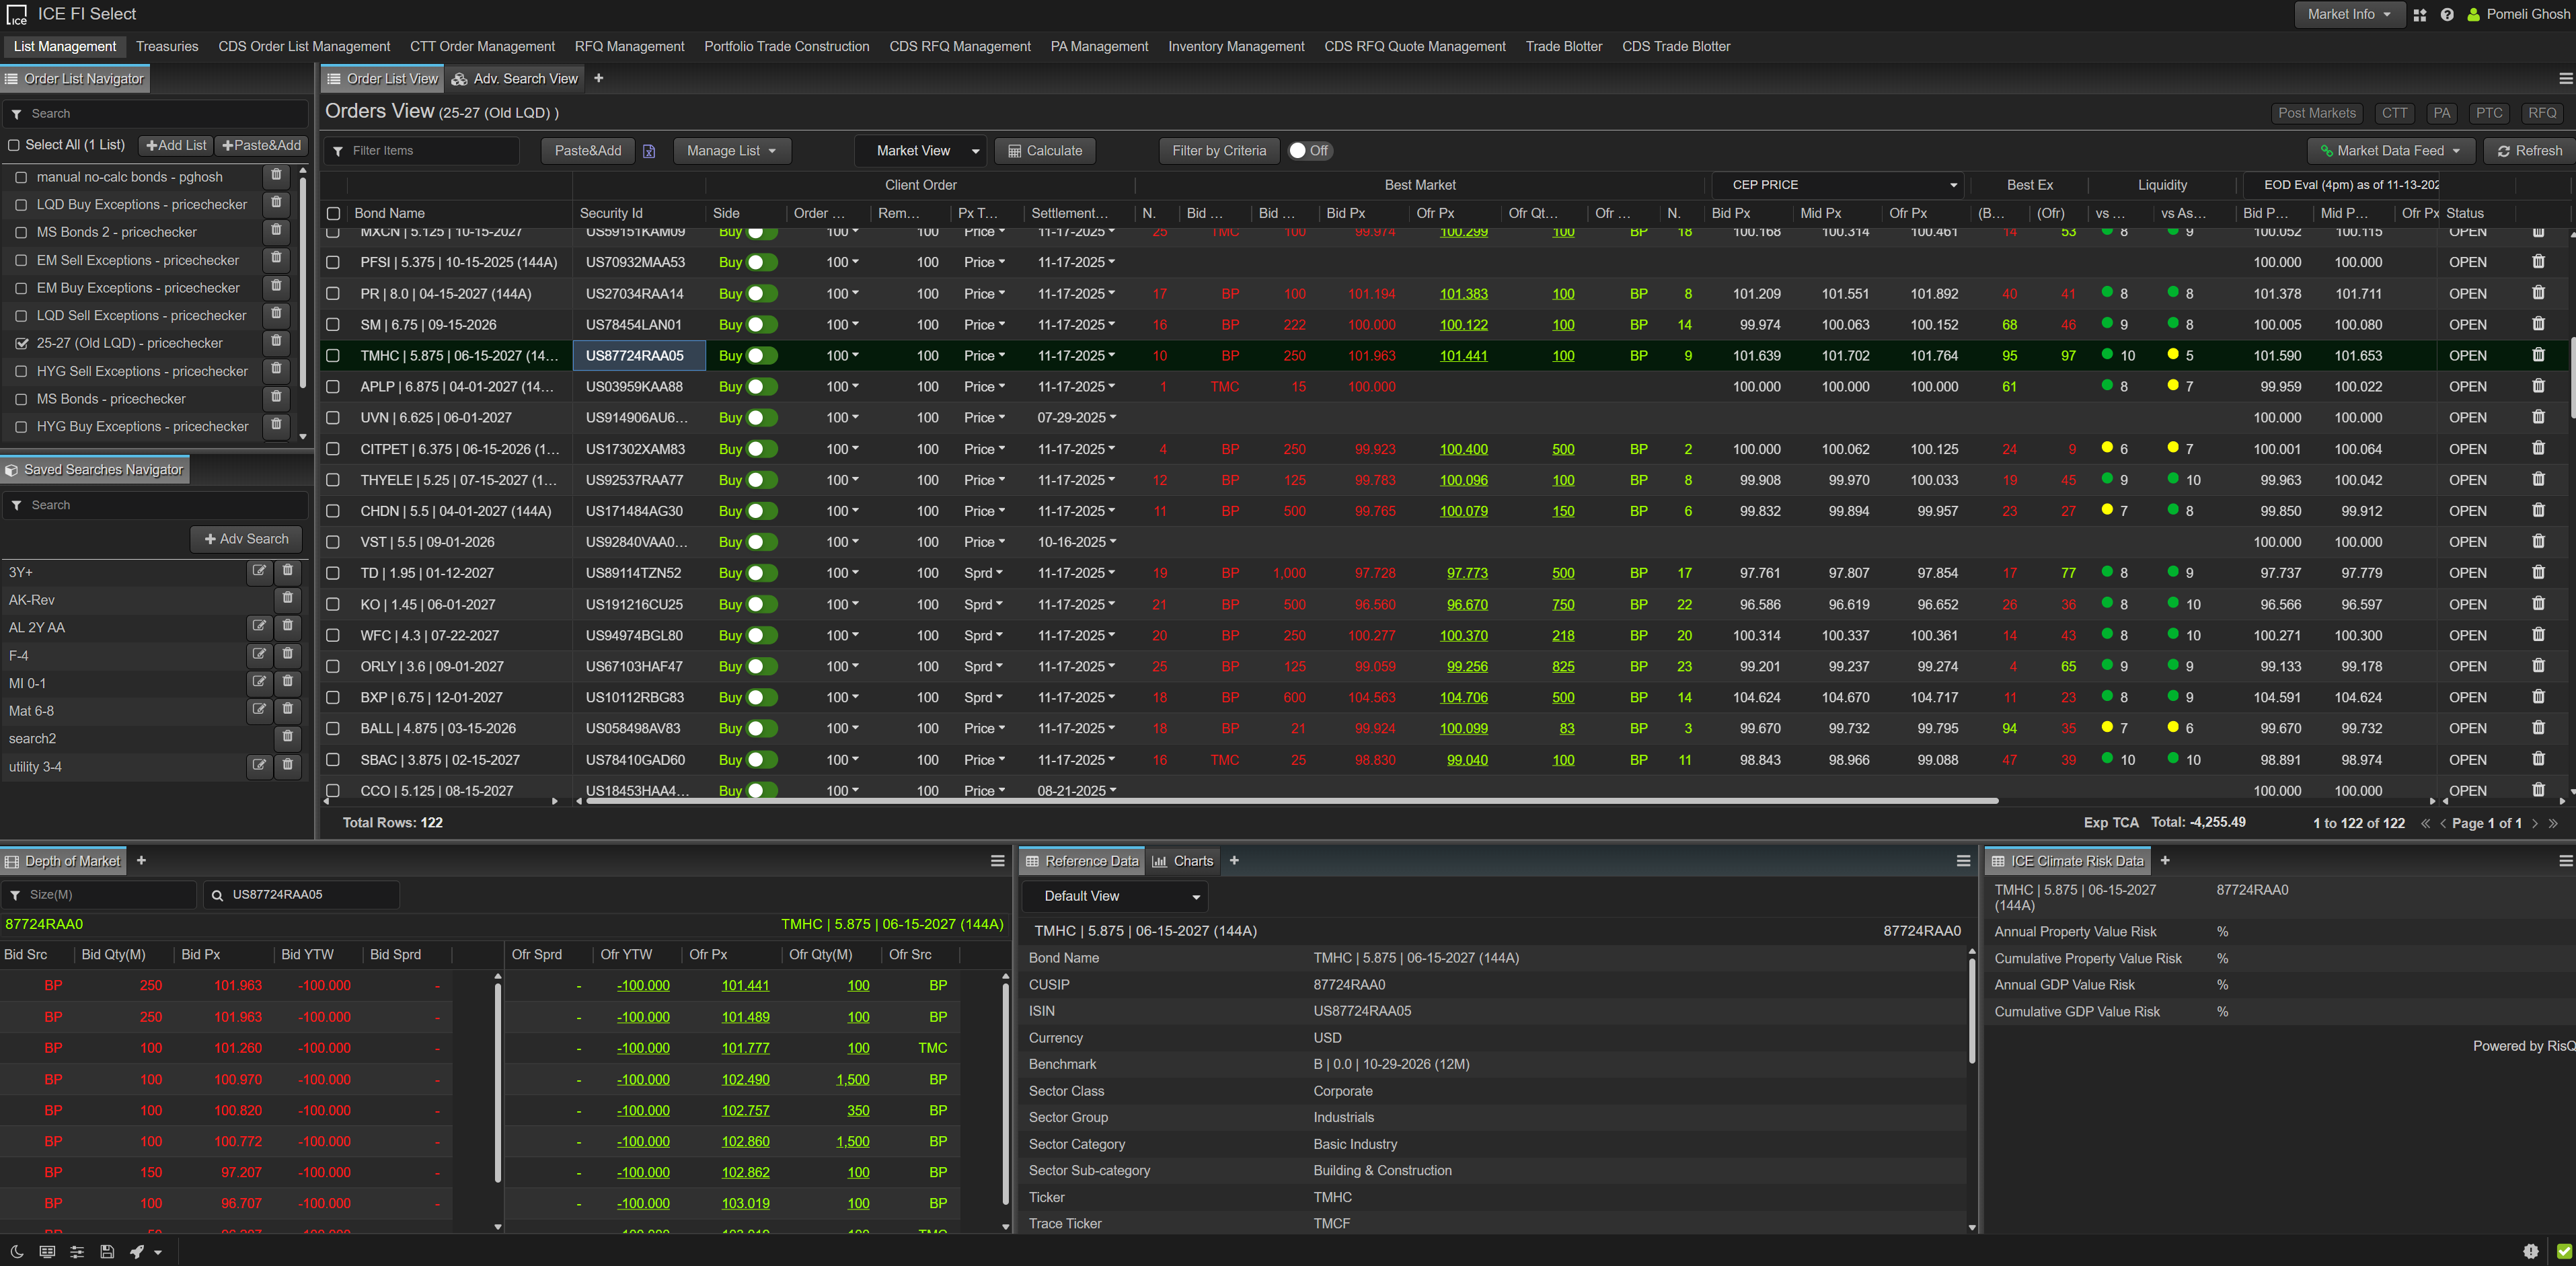This screenshot has width=2576, height=1266.
Task: Click the Calculate button
Action: coord(1044,150)
